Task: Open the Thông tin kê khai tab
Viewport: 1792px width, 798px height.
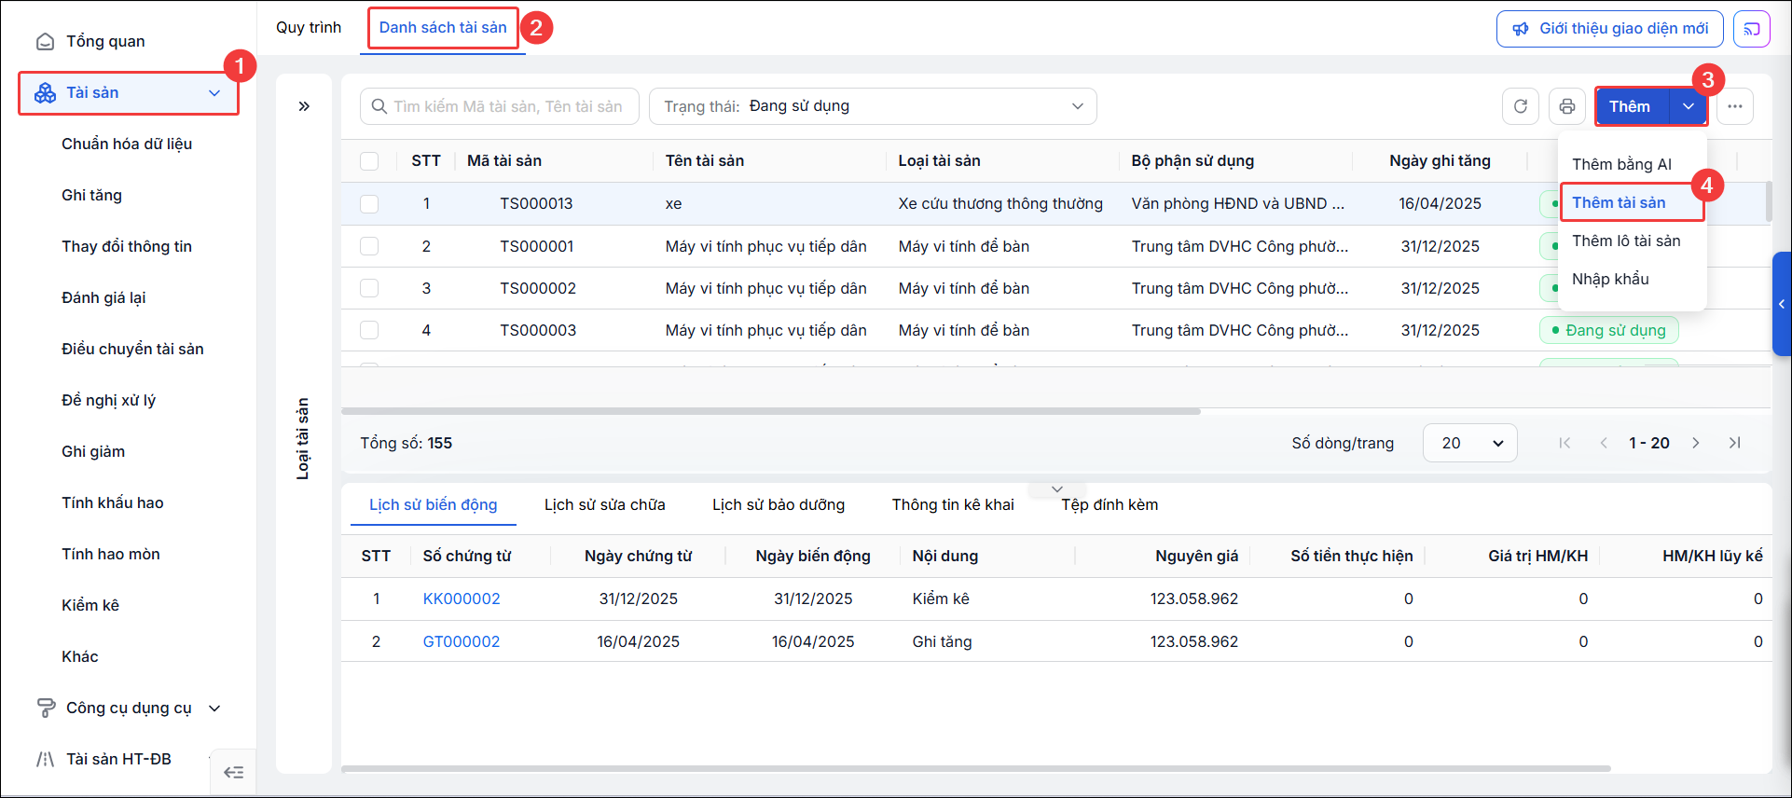Action: [953, 504]
